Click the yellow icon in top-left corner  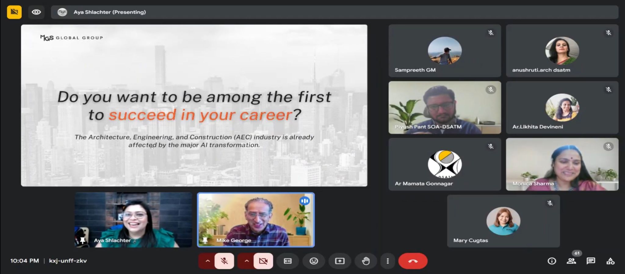(x=14, y=12)
